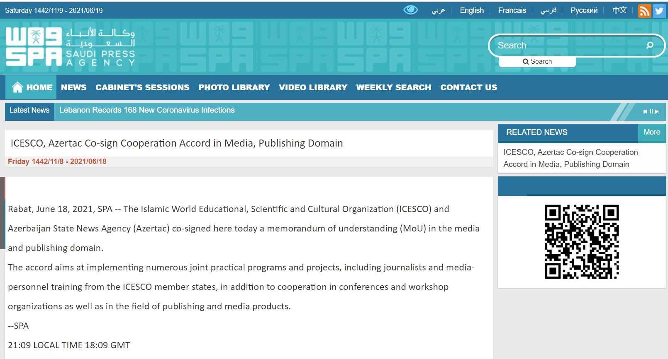The image size is (668, 359).
Task: Click the RELATED NEWS heading
Action: click(x=537, y=133)
